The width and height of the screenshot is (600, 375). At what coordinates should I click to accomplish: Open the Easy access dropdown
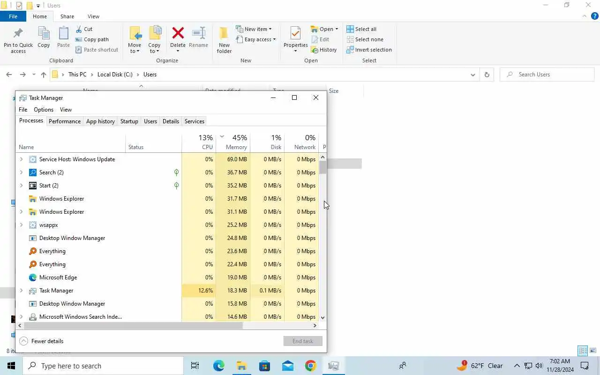(256, 39)
